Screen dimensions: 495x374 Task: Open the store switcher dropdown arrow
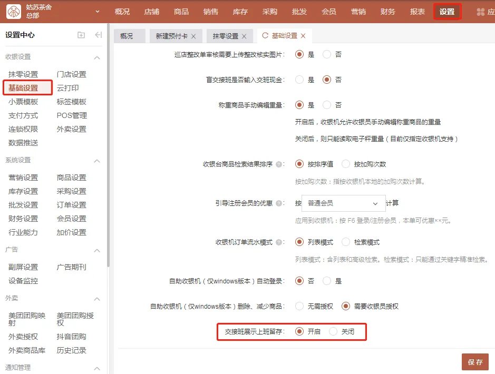point(97,12)
